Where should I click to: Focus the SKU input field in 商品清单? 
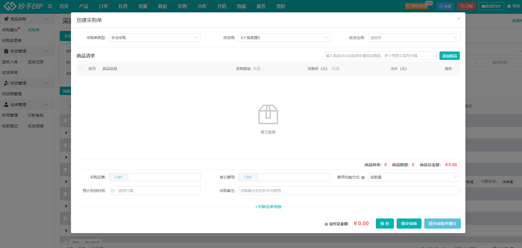380,56
